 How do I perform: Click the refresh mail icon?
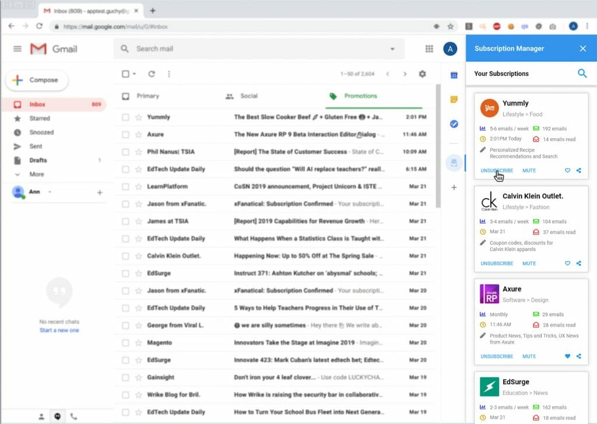pyautogui.click(x=152, y=74)
